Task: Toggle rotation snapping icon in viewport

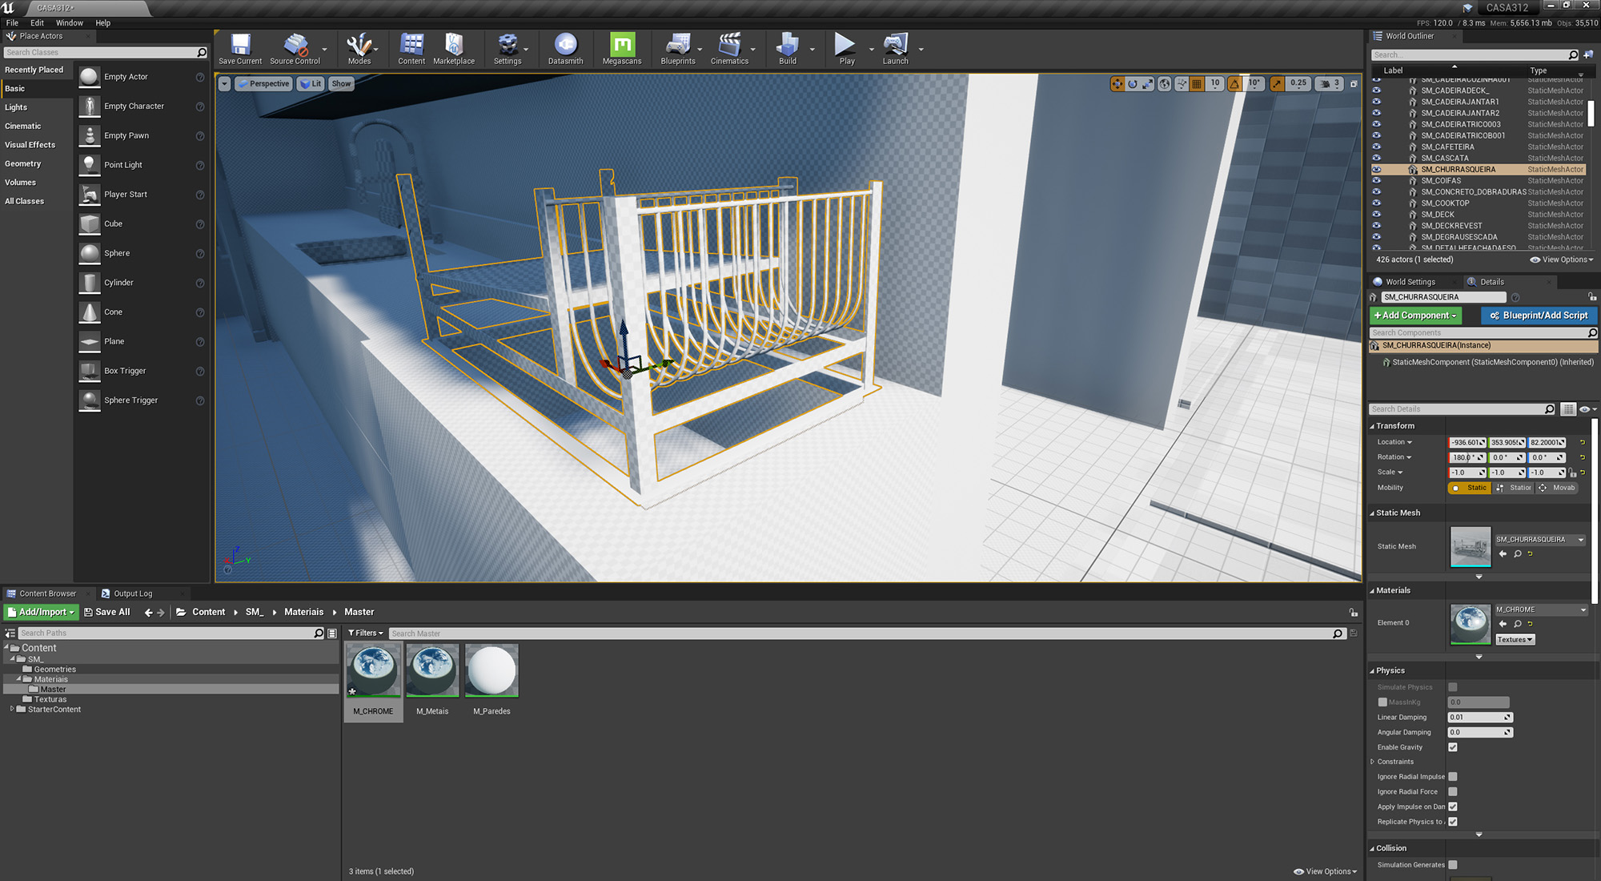Action: (x=1234, y=83)
